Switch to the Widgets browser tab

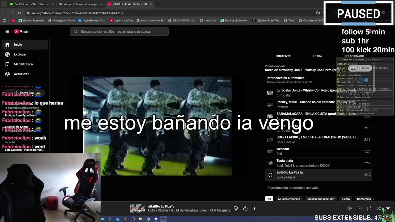click(x=81, y=4)
